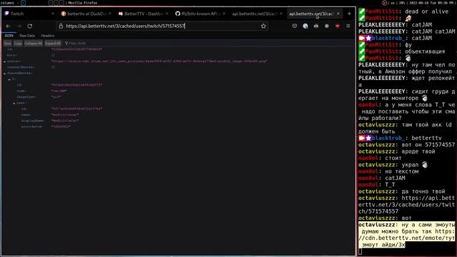Click octaviuszzz message "украл"

(x=410, y=165)
